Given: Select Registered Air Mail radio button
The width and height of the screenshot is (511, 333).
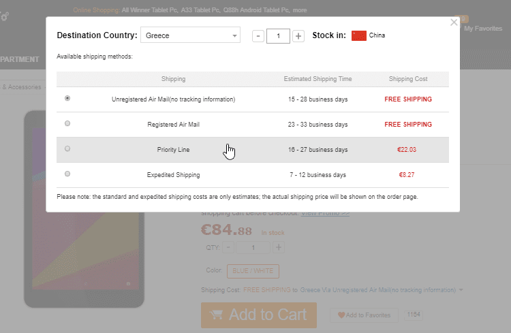Looking at the screenshot, I should pyautogui.click(x=67, y=124).
